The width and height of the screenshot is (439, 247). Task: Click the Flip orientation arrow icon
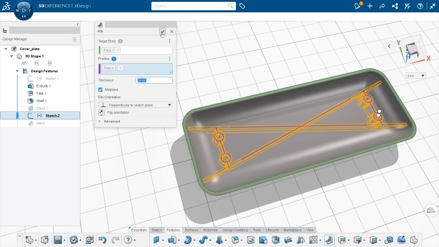click(x=102, y=113)
